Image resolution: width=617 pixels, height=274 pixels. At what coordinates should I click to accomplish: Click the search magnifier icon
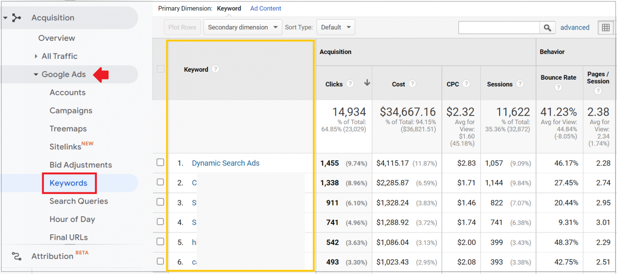pos(547,27)
